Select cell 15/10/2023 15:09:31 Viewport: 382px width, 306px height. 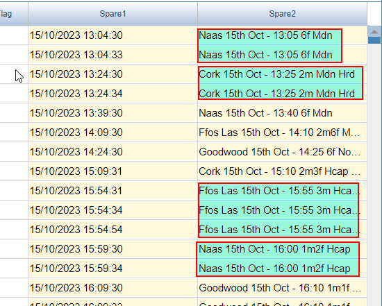pyautogui.click(x=113, y=171)
